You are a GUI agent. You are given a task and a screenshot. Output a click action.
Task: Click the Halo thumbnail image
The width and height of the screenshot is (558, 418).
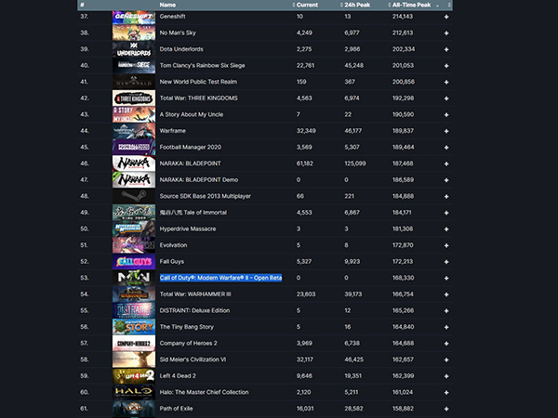(134, 392)
